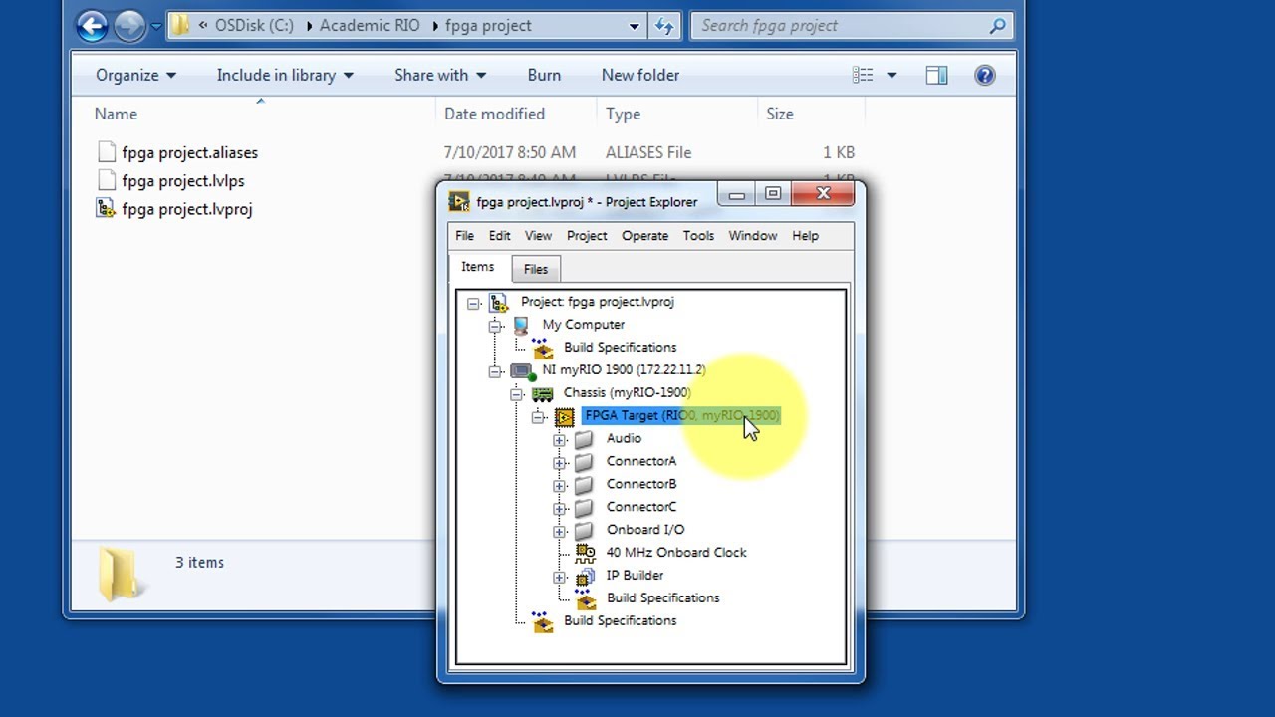Screen dimensions: 1275x717
Task: Click Build Specifications icon under FPGA Target
Action: point(586,599)
